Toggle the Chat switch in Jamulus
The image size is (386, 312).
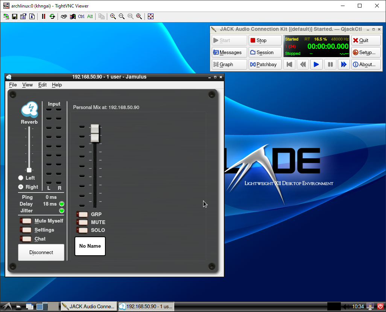tap(26, 239)
